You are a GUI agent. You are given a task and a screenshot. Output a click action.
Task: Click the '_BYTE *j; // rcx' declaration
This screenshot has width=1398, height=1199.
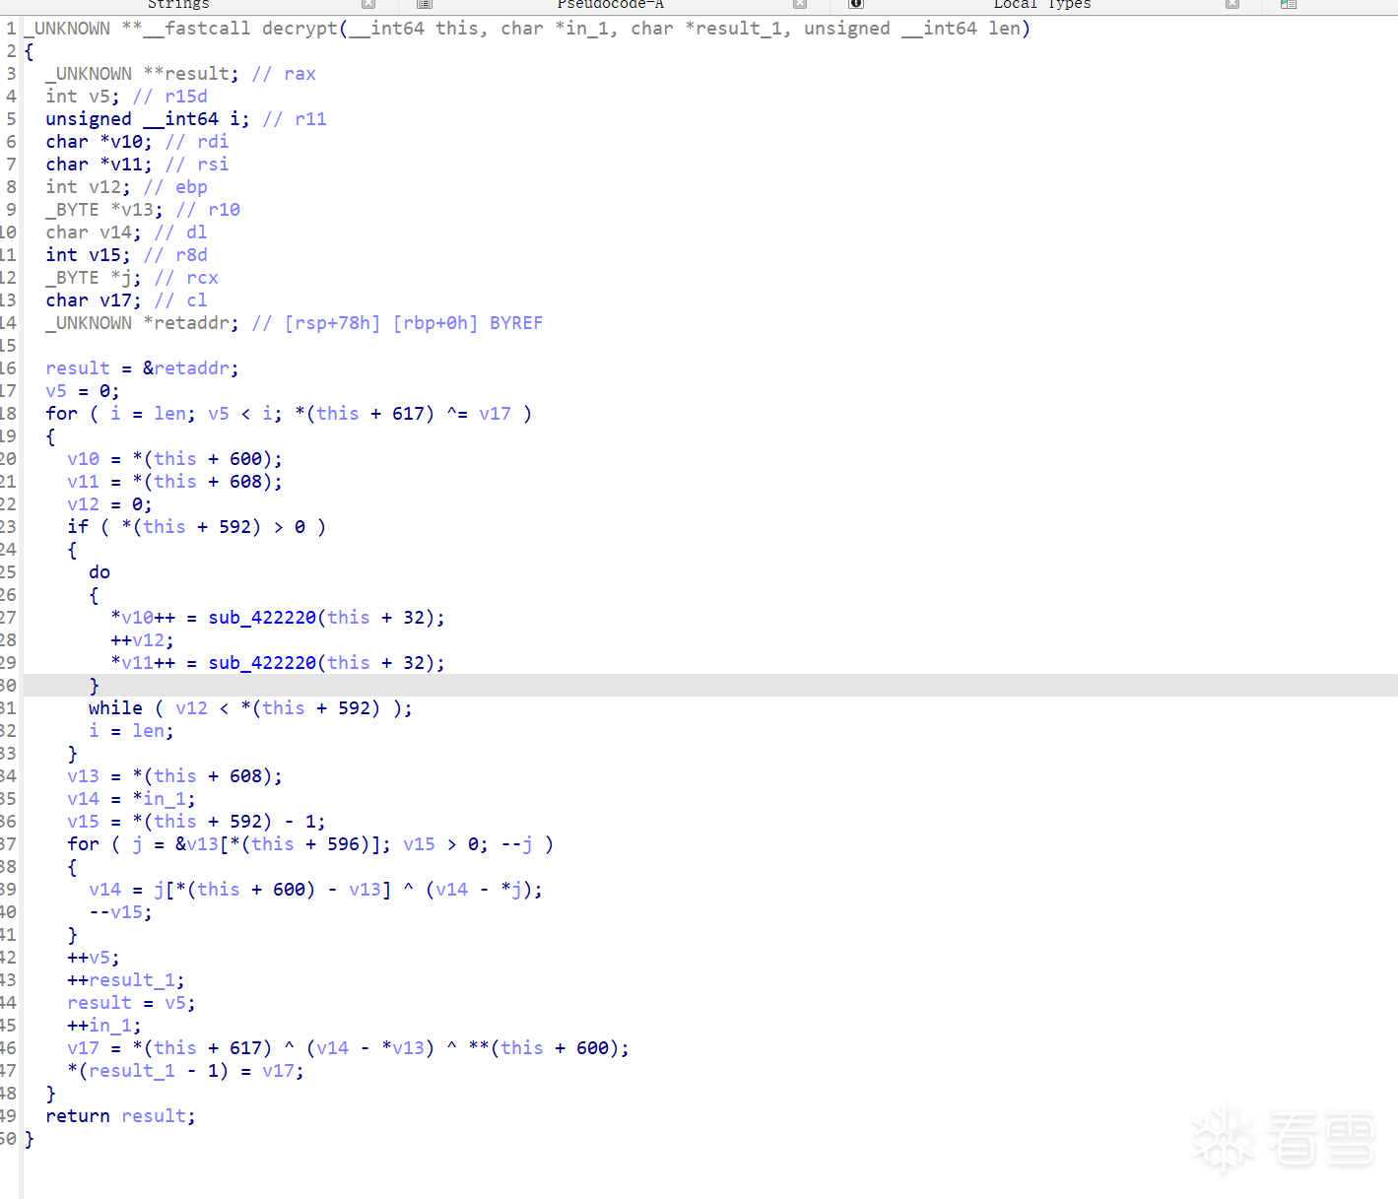(x=132, y=278)
